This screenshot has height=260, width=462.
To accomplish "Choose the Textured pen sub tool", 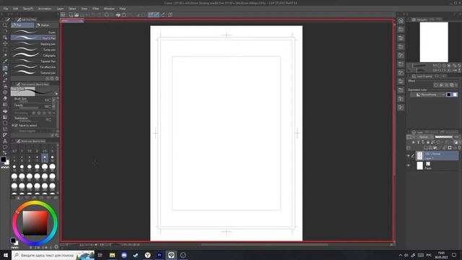I will tap(34, 72).
